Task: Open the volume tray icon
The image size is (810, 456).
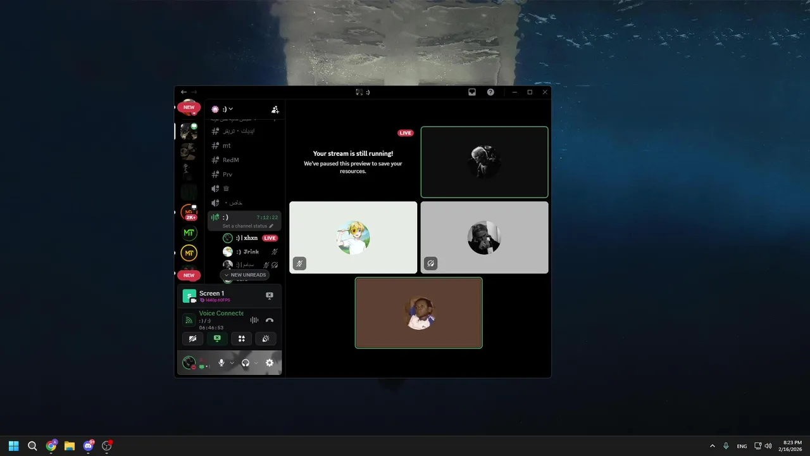Action: tap(768, 446)
